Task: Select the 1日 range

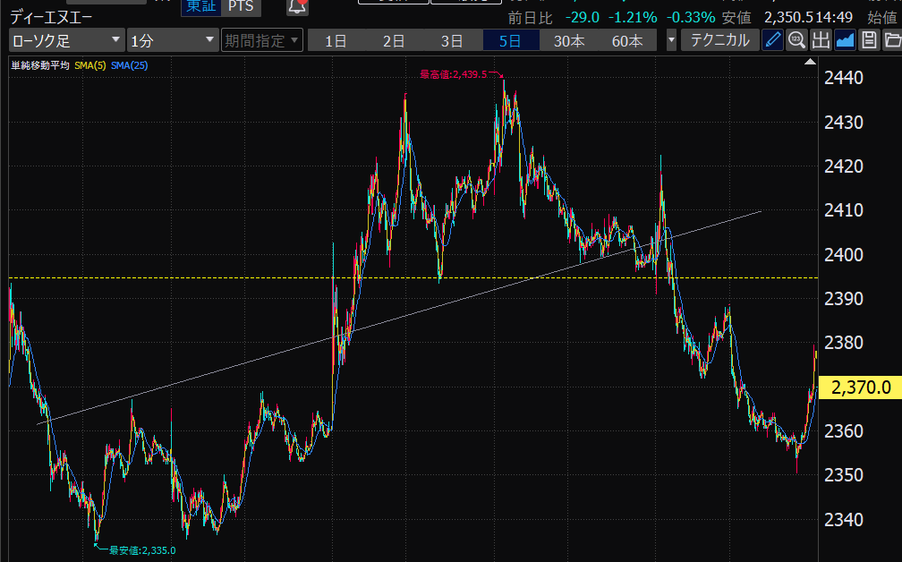Action: [x=336, y=41]
